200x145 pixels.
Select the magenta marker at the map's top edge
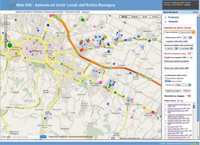point(51,16)
